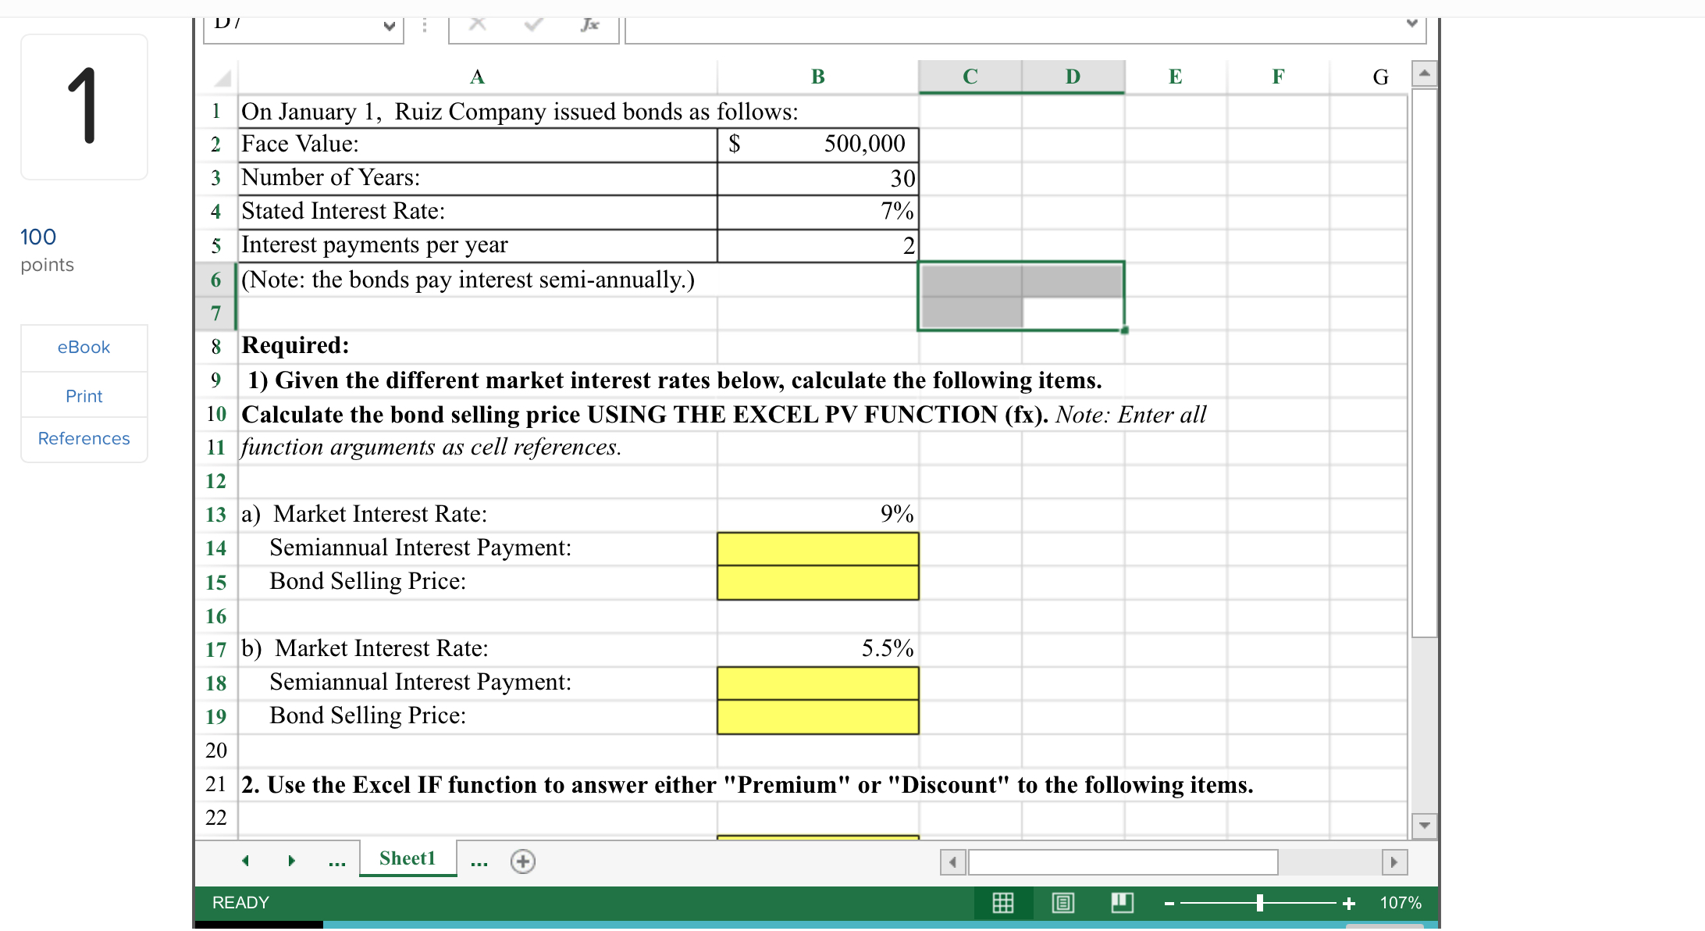Open the Name Box dropdown arrow
This screenshot has height=931, width=1705.
[x=389, y=26]
